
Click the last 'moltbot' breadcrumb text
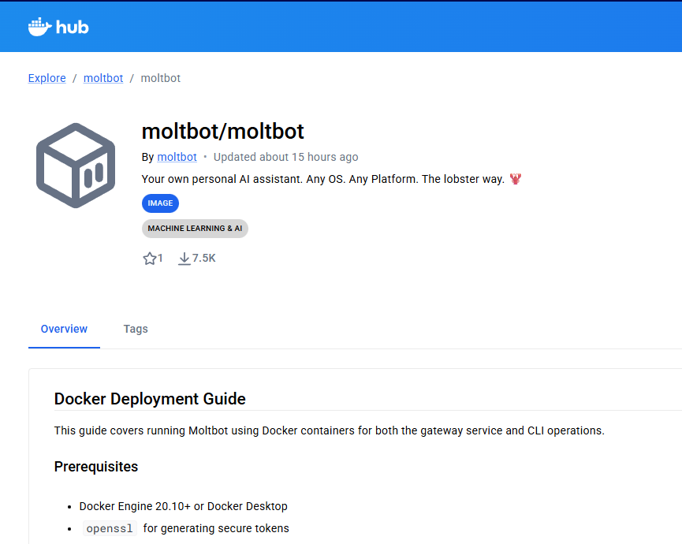[161, 78]
